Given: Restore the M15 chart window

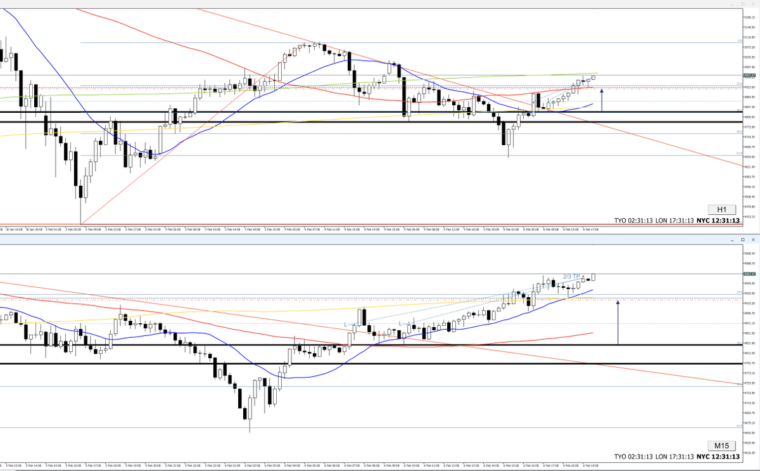Looking at the screenshot, I should click(742, 240).
